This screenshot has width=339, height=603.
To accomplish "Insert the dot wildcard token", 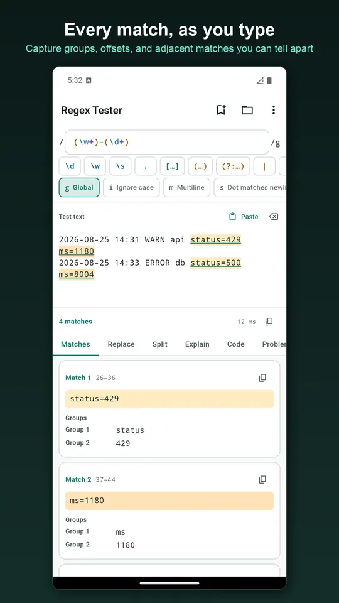I will [x=146, y=166].
